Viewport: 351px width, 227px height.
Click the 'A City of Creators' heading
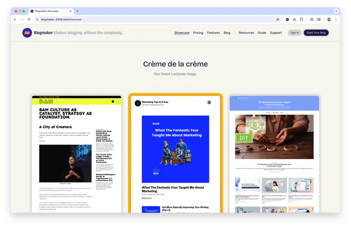(x=56, y=127)
